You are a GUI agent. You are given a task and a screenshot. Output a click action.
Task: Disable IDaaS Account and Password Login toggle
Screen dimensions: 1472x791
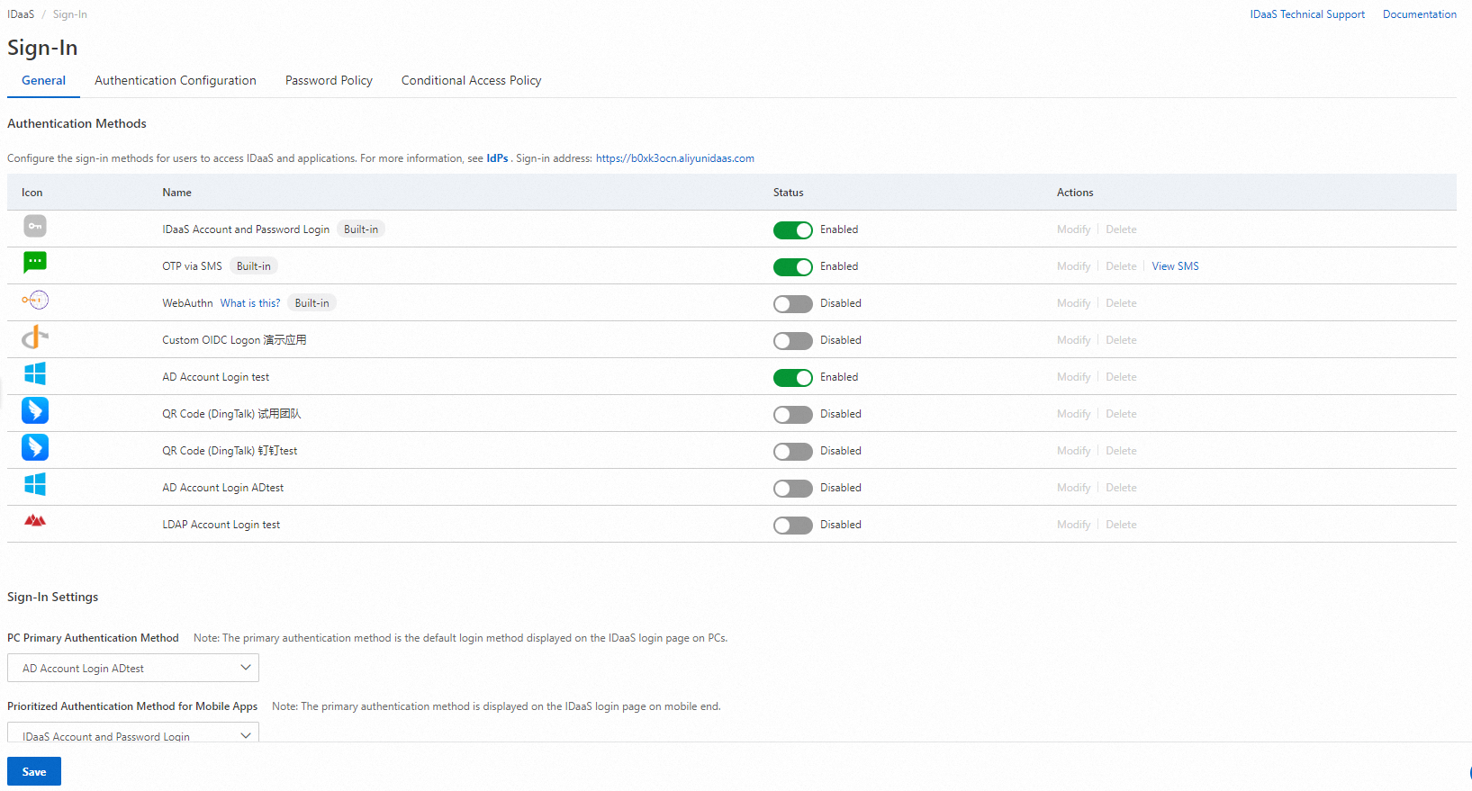coord(793,230)
